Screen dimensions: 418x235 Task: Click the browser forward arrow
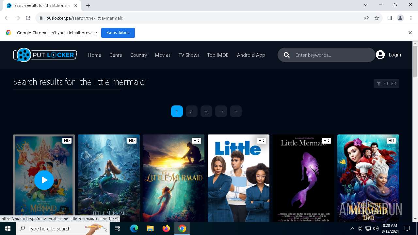pos(18,18)
